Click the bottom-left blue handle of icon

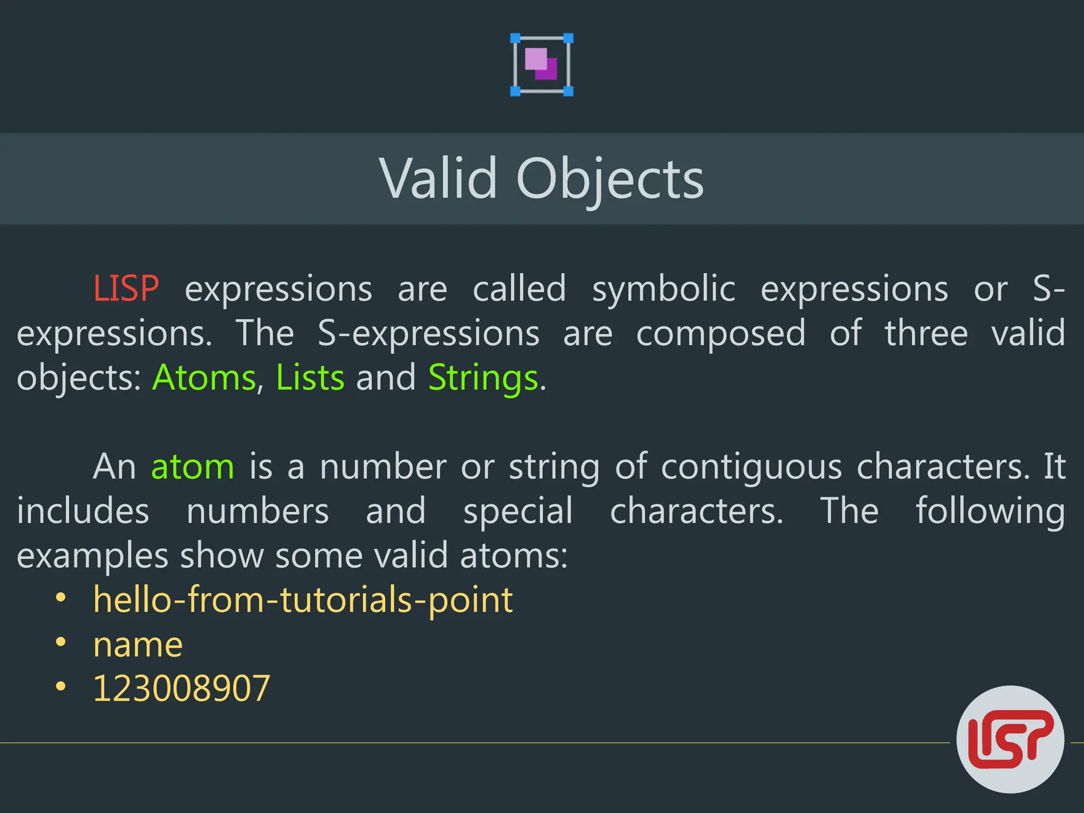point(515,91)
